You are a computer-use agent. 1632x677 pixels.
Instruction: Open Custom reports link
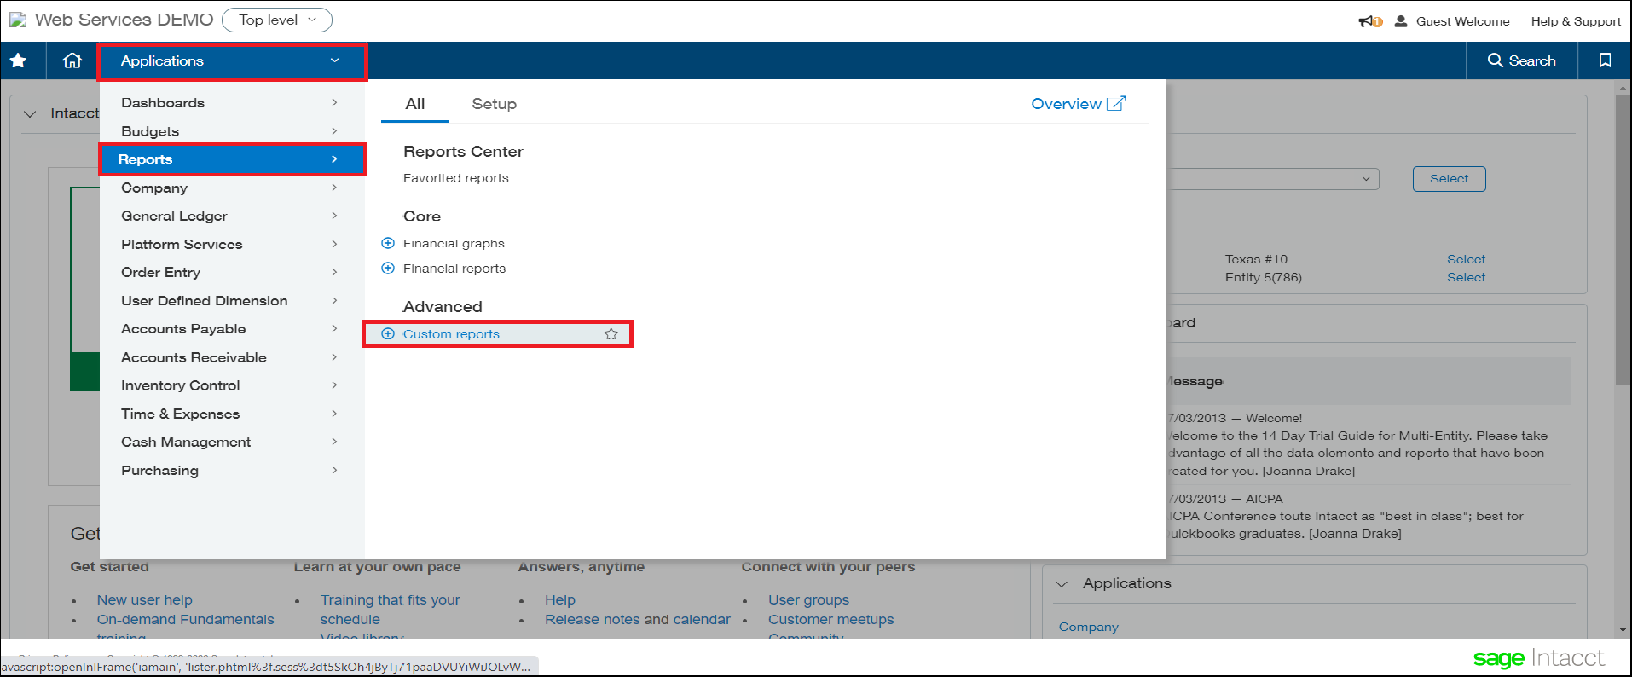[451, 334]
